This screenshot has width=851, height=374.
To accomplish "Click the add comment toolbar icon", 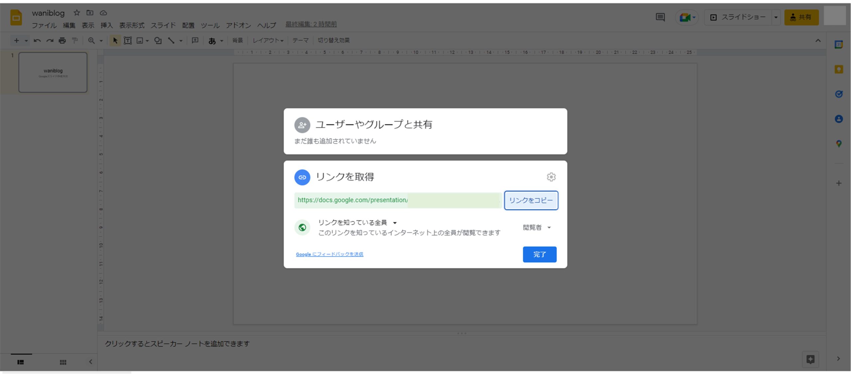I will pyautogui.click(x=195, y=41).
